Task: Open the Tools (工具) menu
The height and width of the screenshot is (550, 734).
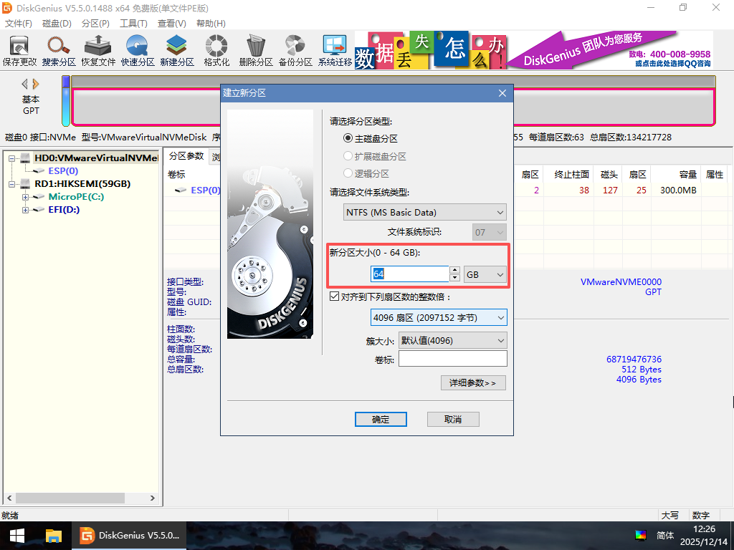Action: pos(133,24)
